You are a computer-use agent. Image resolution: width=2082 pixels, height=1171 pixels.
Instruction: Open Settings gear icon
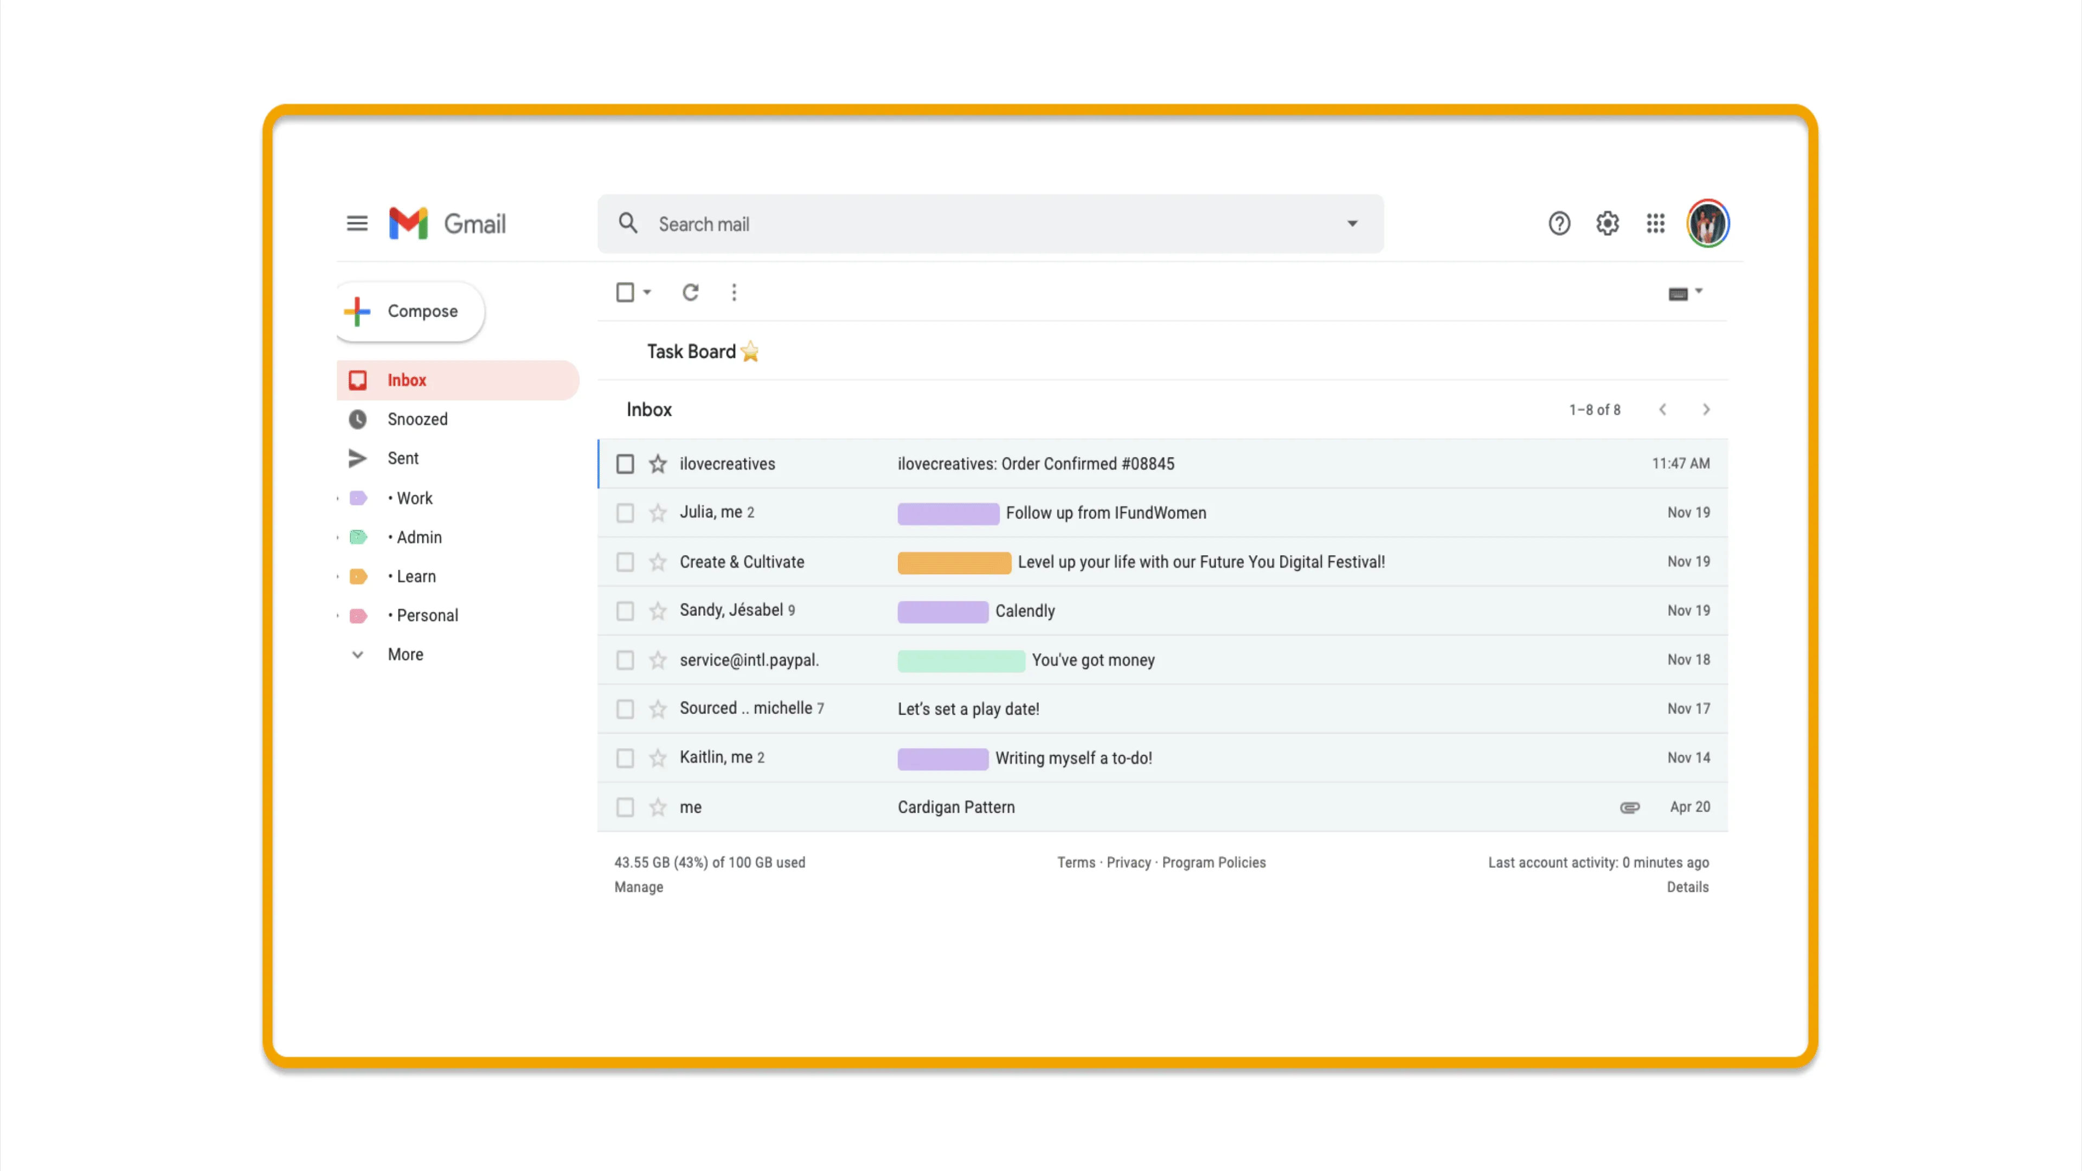1607,223
